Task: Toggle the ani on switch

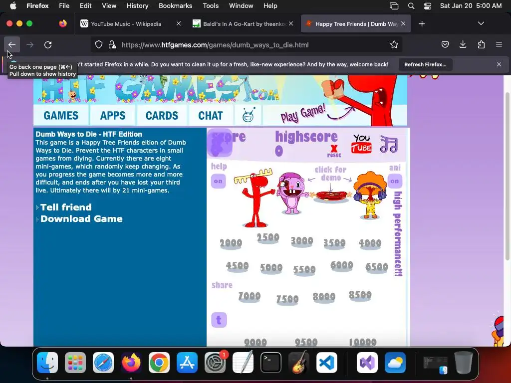Action: (395, 181)
